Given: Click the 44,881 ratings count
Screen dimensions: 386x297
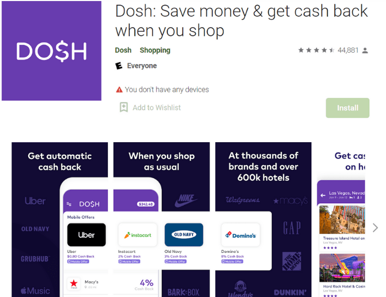Looking at the screenshot, I should pyautogui.click(x=348, y=51).
